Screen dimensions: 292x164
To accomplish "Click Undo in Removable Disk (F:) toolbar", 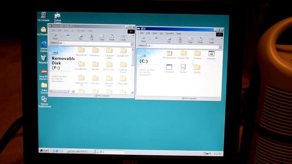I will pos(123,37).
